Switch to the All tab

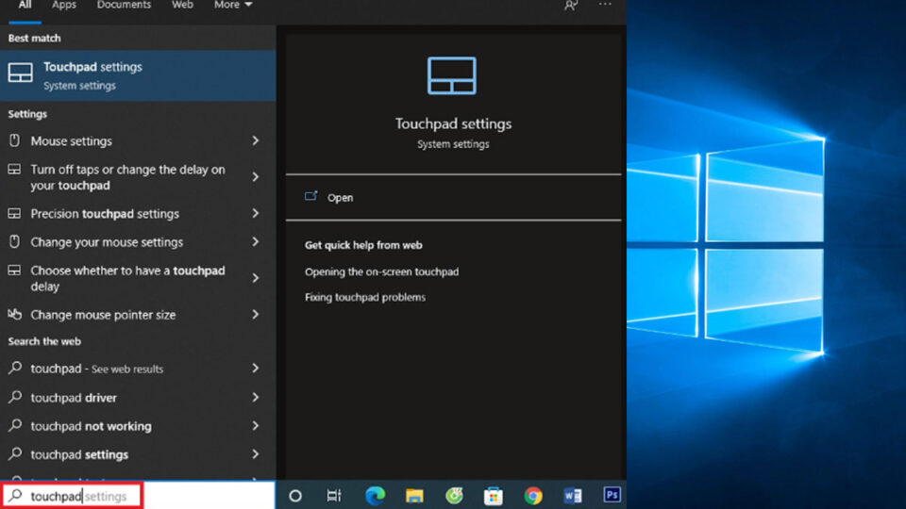pyautogui.click(x=25, y=6)
